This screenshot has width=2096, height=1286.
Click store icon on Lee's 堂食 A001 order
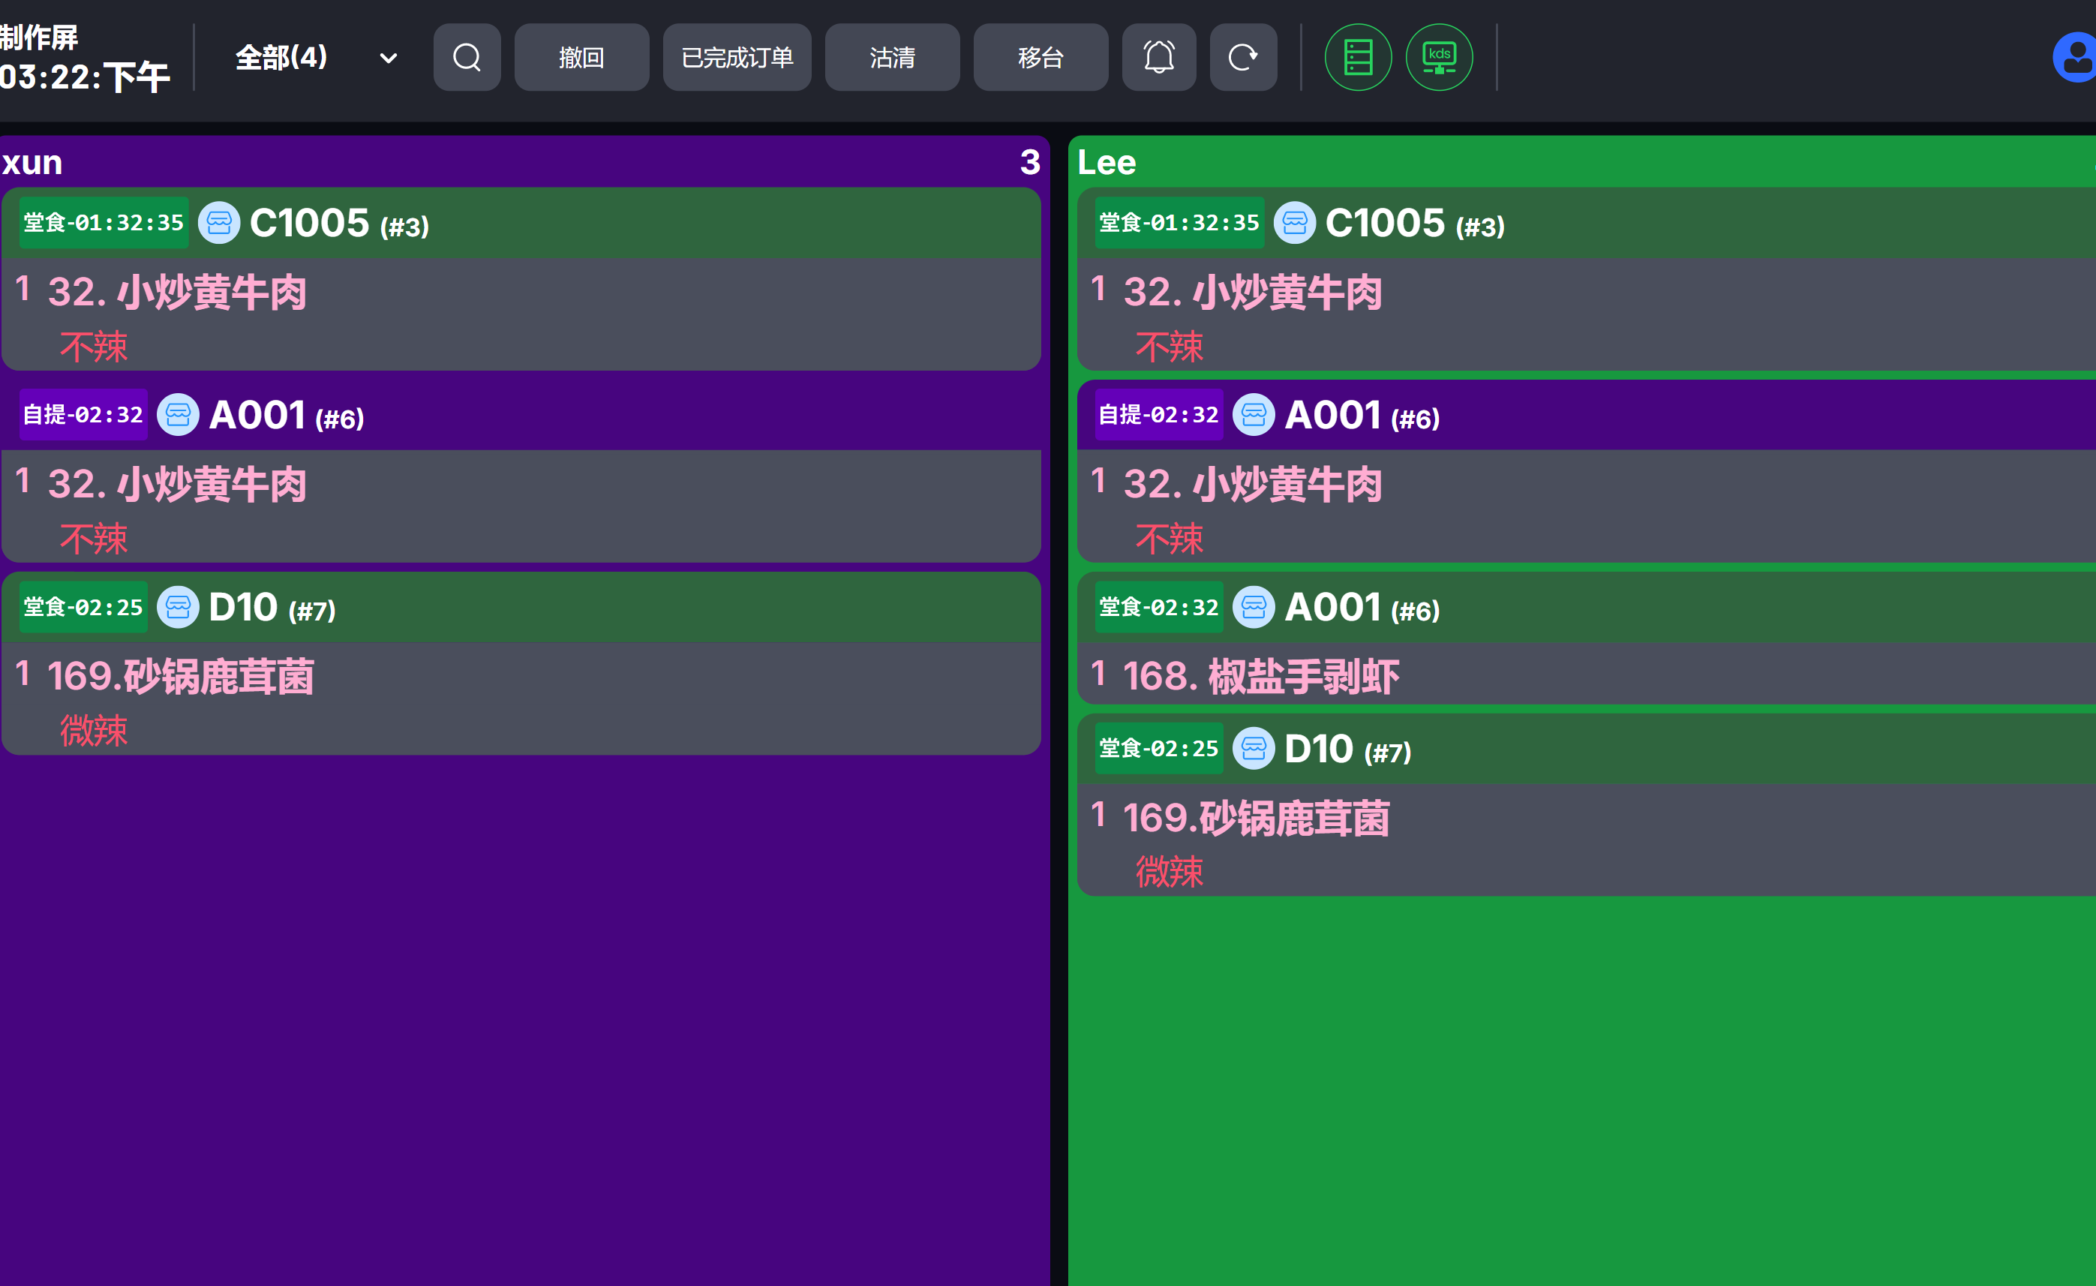point(1254,607)
